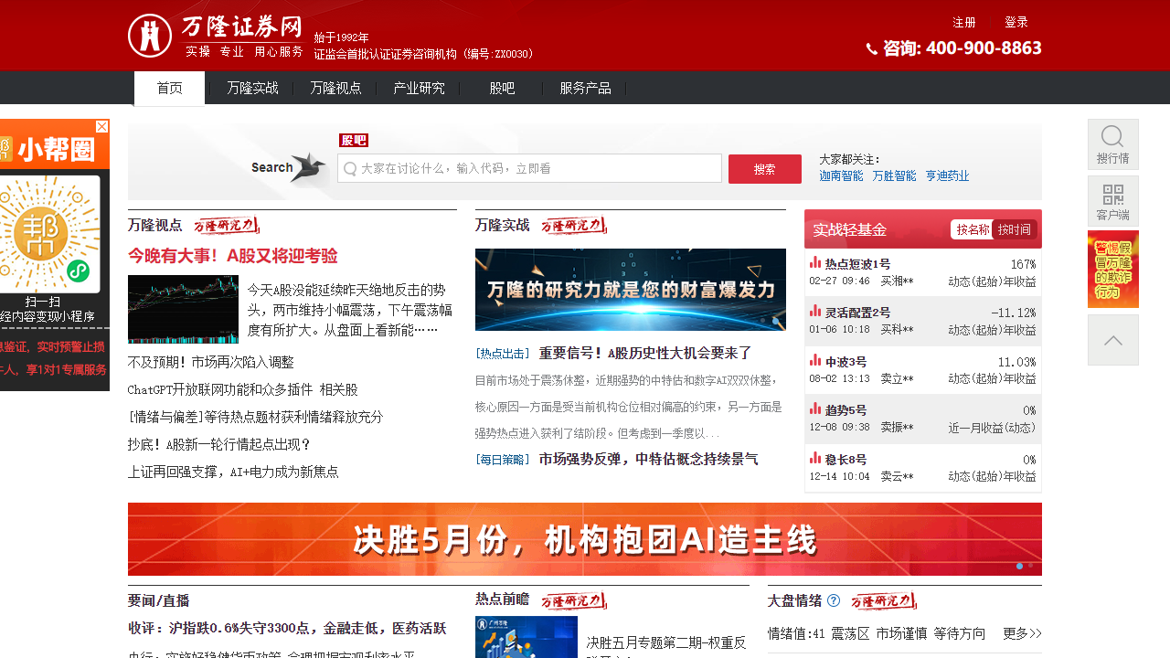Viewport: 1170px width, 658px height.
Task: Sort funds with 按时间 toggle
Action: click(1014, 229)
